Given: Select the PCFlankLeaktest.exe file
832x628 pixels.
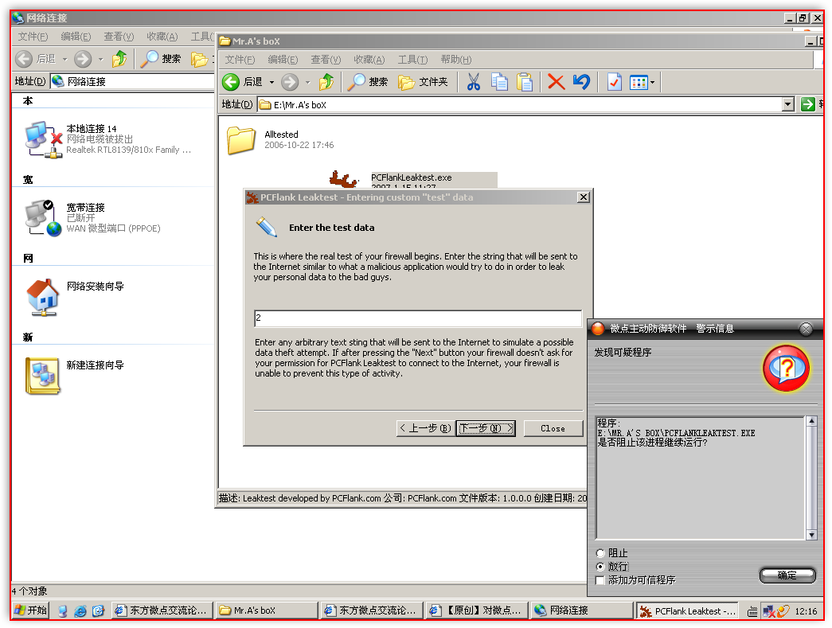Looking at the screenshot, I should pos(412,179).
